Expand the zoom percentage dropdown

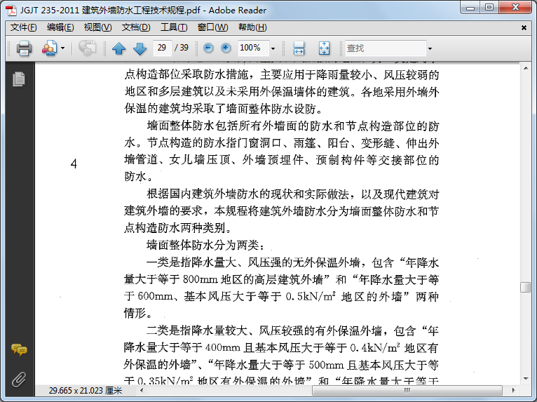273,48
